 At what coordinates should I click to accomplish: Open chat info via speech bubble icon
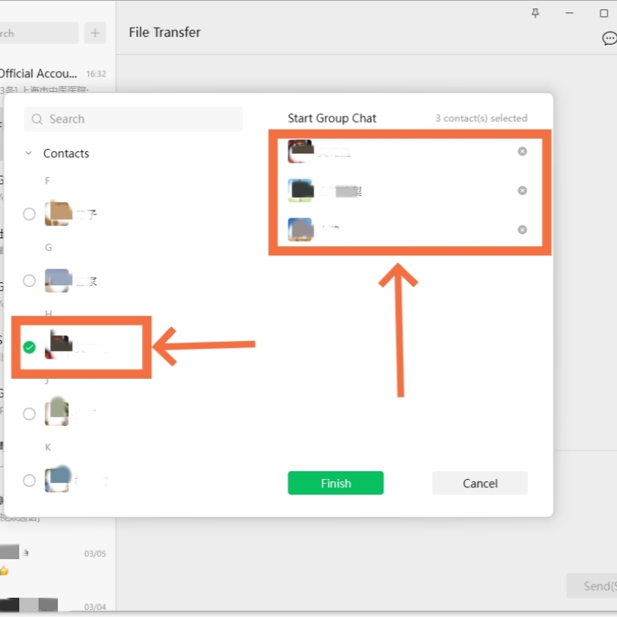tap(609, 39)
